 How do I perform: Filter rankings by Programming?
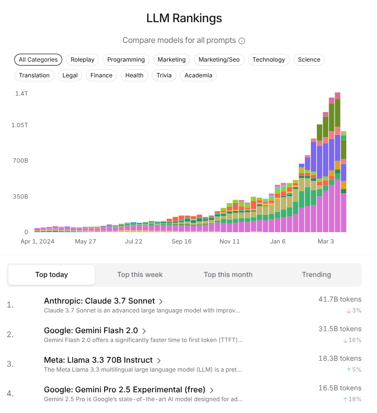tap(126, 60)
